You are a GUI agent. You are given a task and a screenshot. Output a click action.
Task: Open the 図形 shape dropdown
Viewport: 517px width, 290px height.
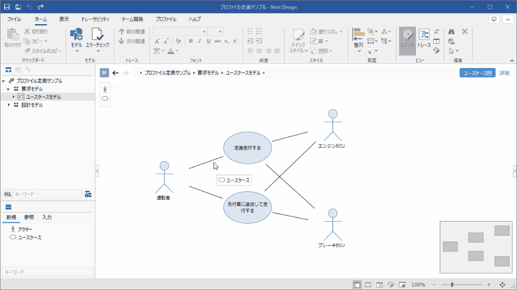322,51
